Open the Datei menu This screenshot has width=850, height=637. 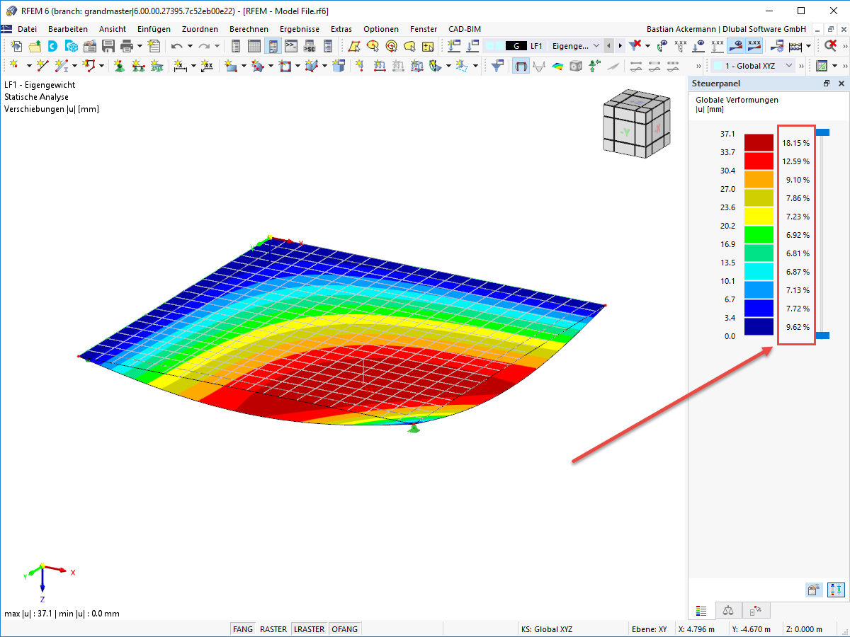pyautogui.click(x=27, y=29)
